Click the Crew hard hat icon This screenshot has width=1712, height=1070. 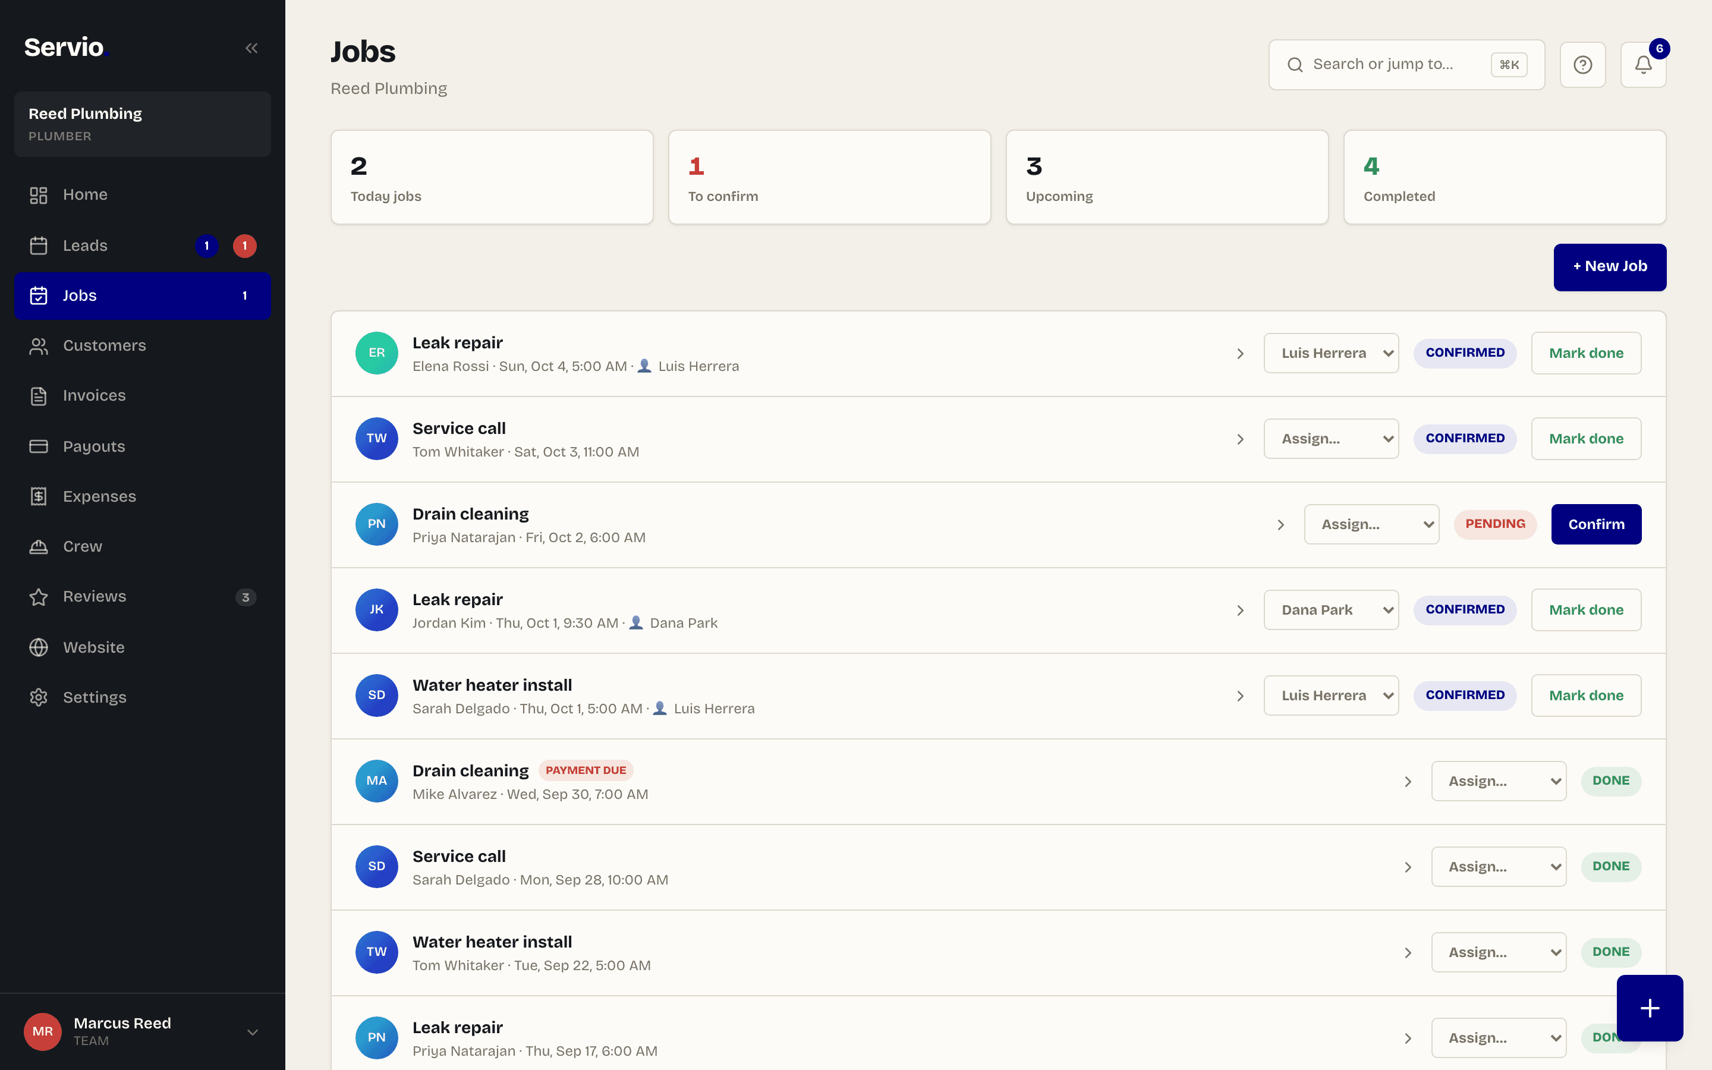click(x=39, y=546)
